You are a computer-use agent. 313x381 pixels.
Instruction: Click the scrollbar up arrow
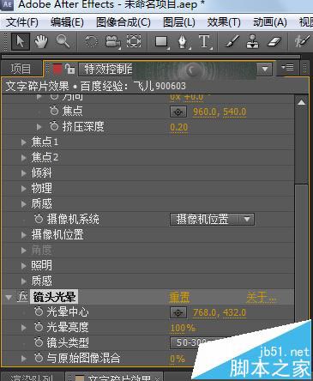301,102
